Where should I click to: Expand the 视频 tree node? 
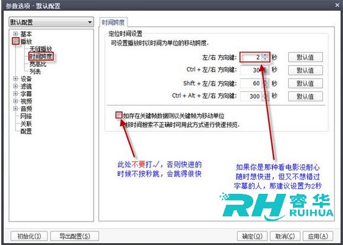pyautogui.click(x=15, y=101)
